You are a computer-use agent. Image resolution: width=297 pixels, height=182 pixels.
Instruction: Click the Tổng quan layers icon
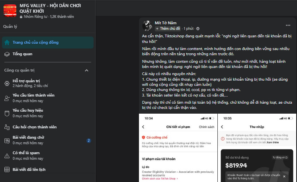coord(7,54)
